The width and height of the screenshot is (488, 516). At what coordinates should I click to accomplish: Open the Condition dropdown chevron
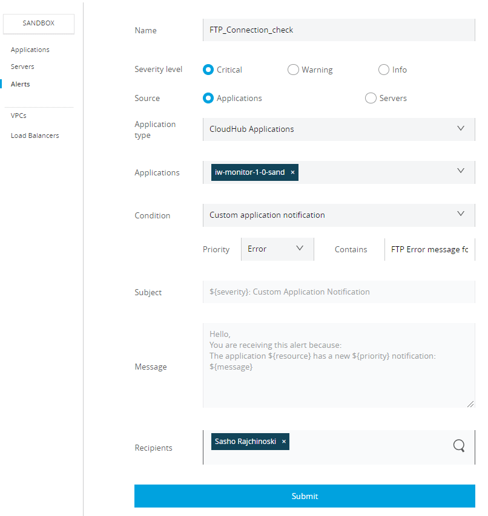(x=461, y=214)
